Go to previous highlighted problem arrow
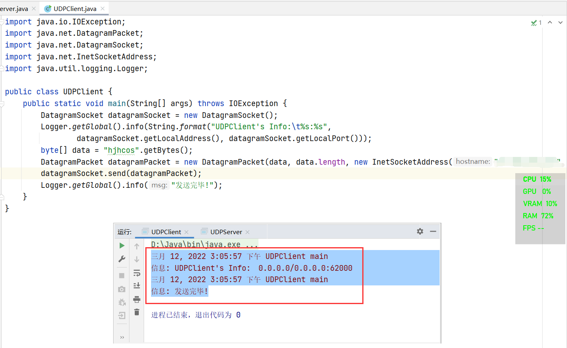The height and width of the screenshot is (348, 567). click(x=550, y=23)
